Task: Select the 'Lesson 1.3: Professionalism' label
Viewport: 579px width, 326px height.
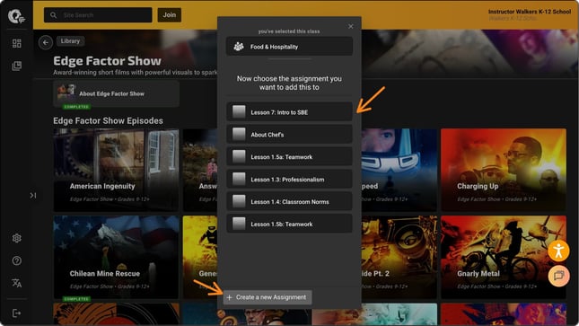Action: click(287, 180)
